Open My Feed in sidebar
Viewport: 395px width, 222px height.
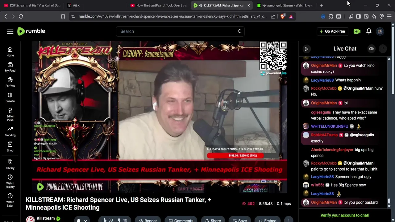pos(10,67)
